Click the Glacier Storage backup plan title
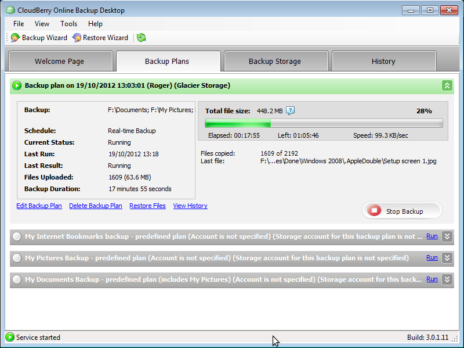 coord(127,85)
